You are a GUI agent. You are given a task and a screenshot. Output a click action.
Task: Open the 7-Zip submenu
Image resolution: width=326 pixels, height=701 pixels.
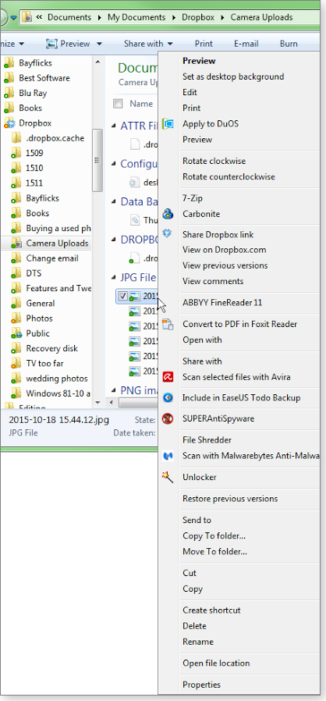tap(193, 198)
